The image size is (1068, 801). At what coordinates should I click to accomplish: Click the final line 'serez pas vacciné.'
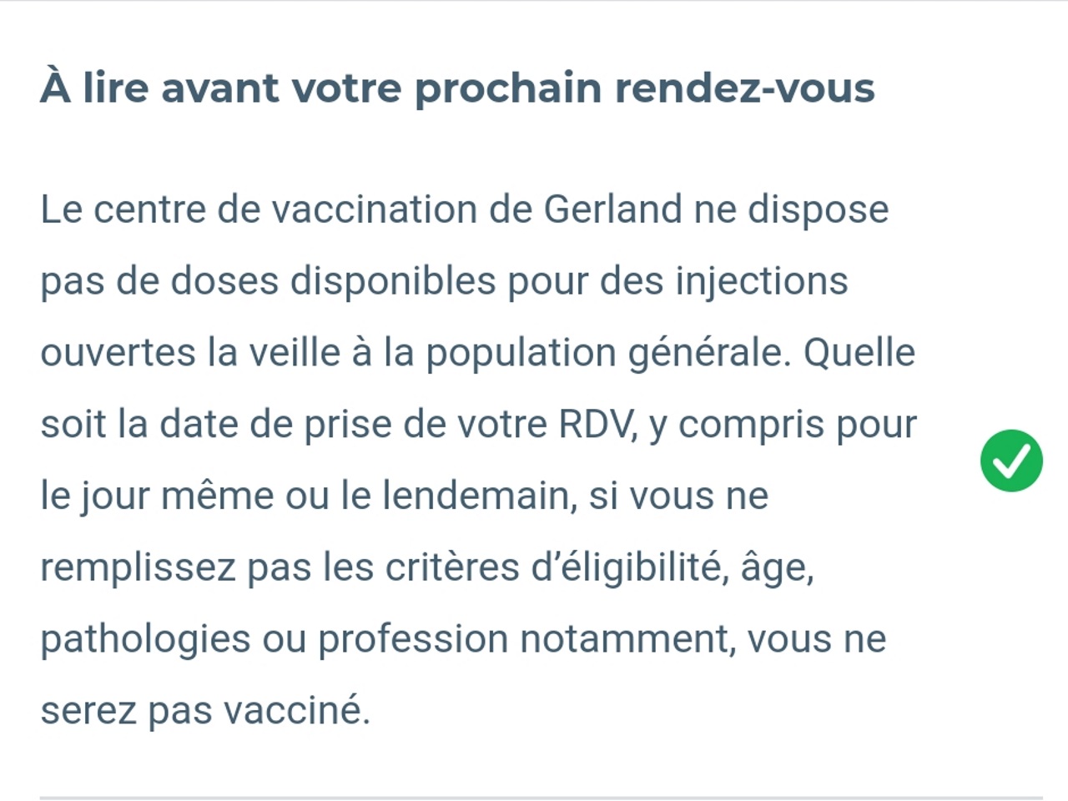tap(205, 711)
